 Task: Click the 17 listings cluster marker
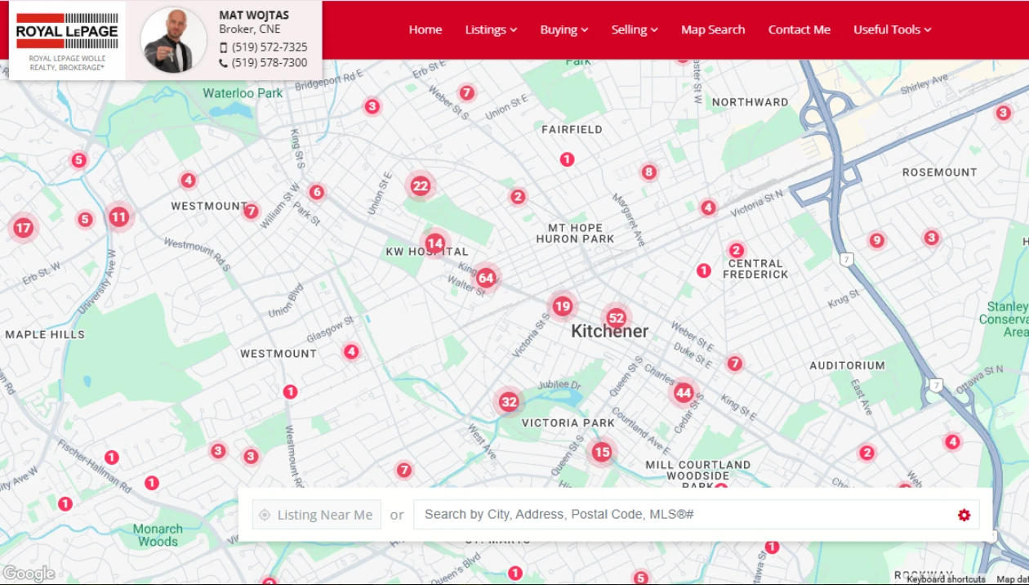[23, 228]
